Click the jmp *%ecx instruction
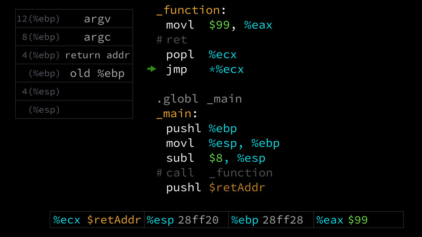Viewport: 422px width, 237px height. tap(205, 69)
